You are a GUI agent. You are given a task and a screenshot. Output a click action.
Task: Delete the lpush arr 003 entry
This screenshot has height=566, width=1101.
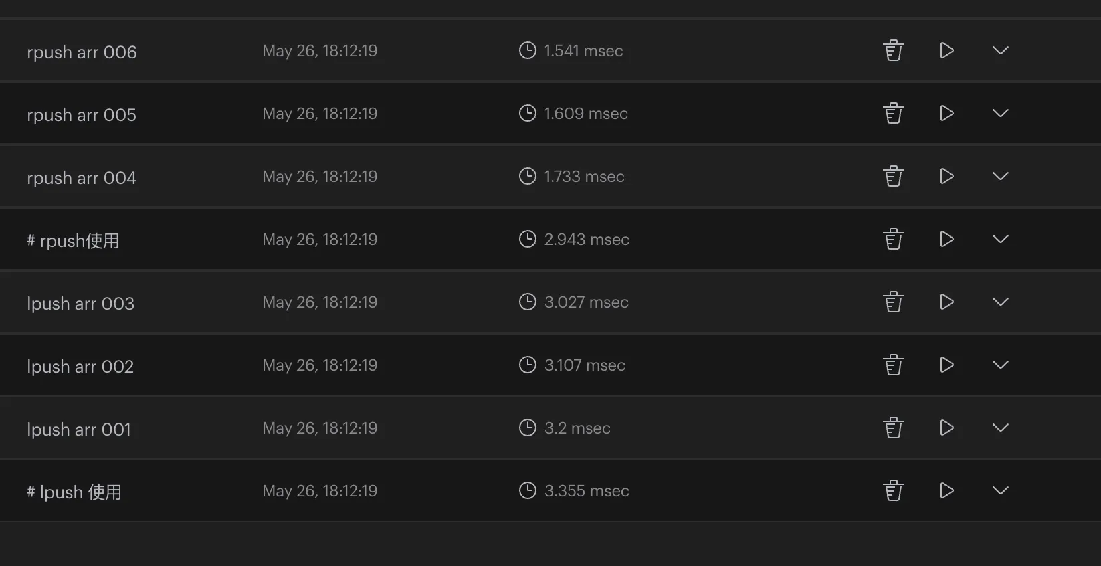pyautogui.click(x=894, y=302)
